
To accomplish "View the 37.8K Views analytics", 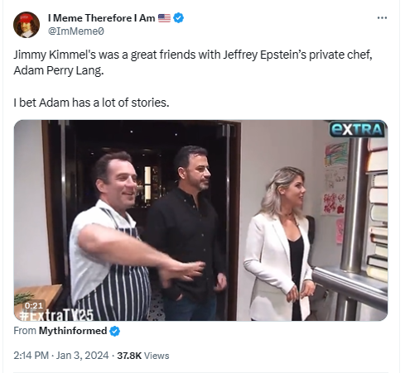I will click(143, 356).
